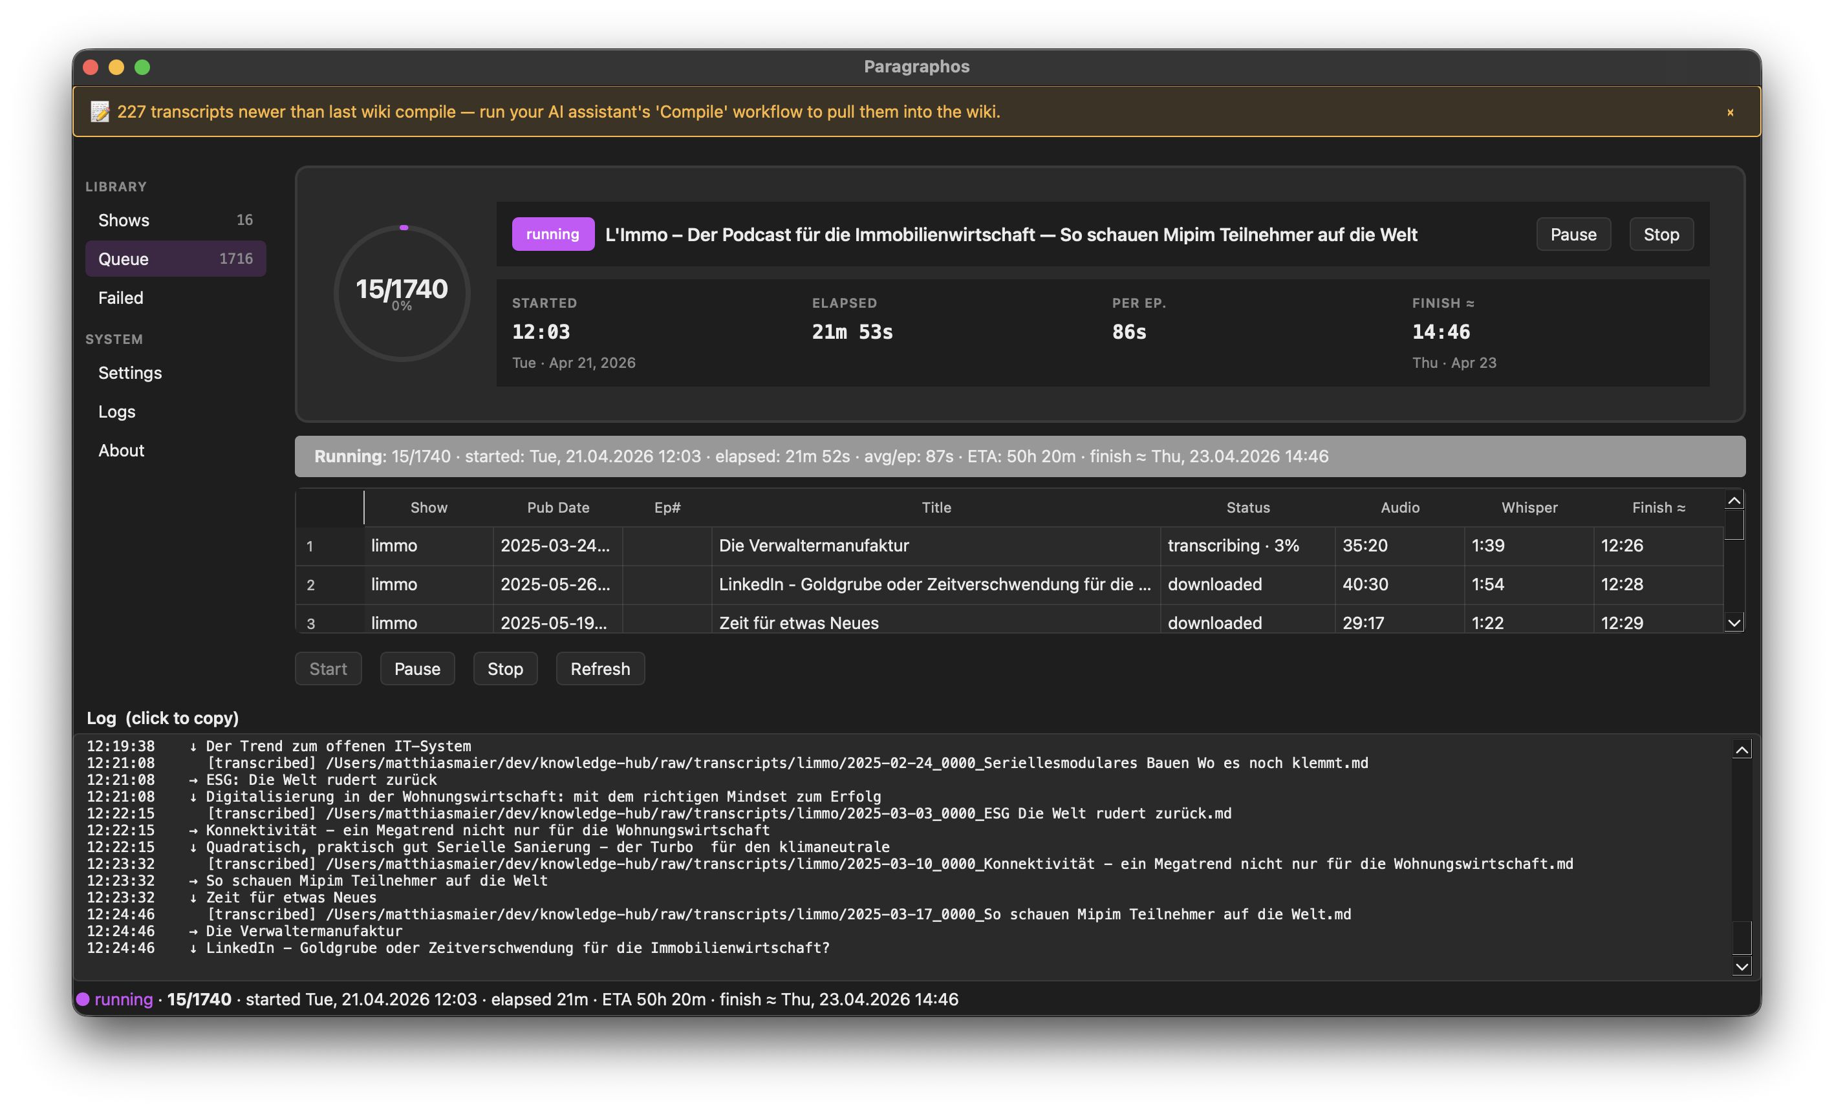Open the About page
The image size is (1834, 1112).
click(175, 451)
